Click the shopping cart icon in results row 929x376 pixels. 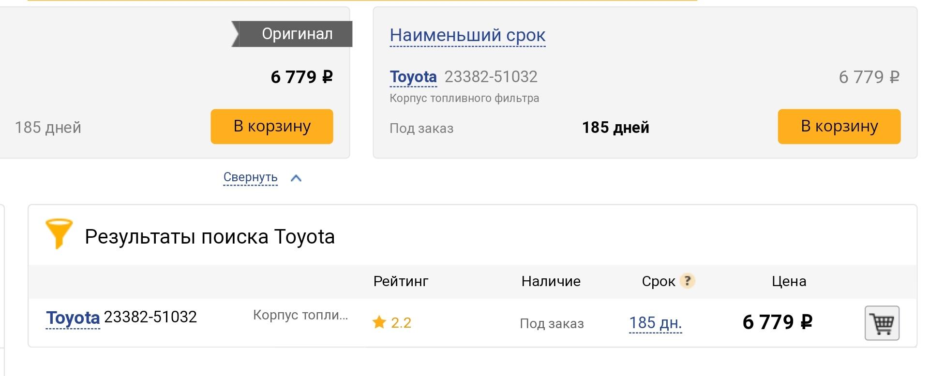[x=882, y=323]
